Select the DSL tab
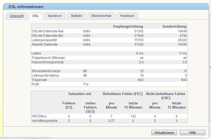The width and height of the screenshot is (211, 139). 36,16
